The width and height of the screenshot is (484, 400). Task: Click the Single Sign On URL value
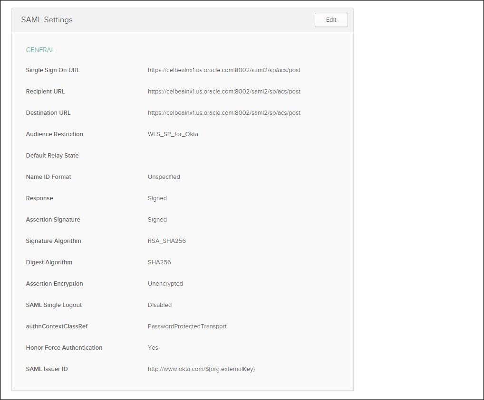(x=224, y=70)
